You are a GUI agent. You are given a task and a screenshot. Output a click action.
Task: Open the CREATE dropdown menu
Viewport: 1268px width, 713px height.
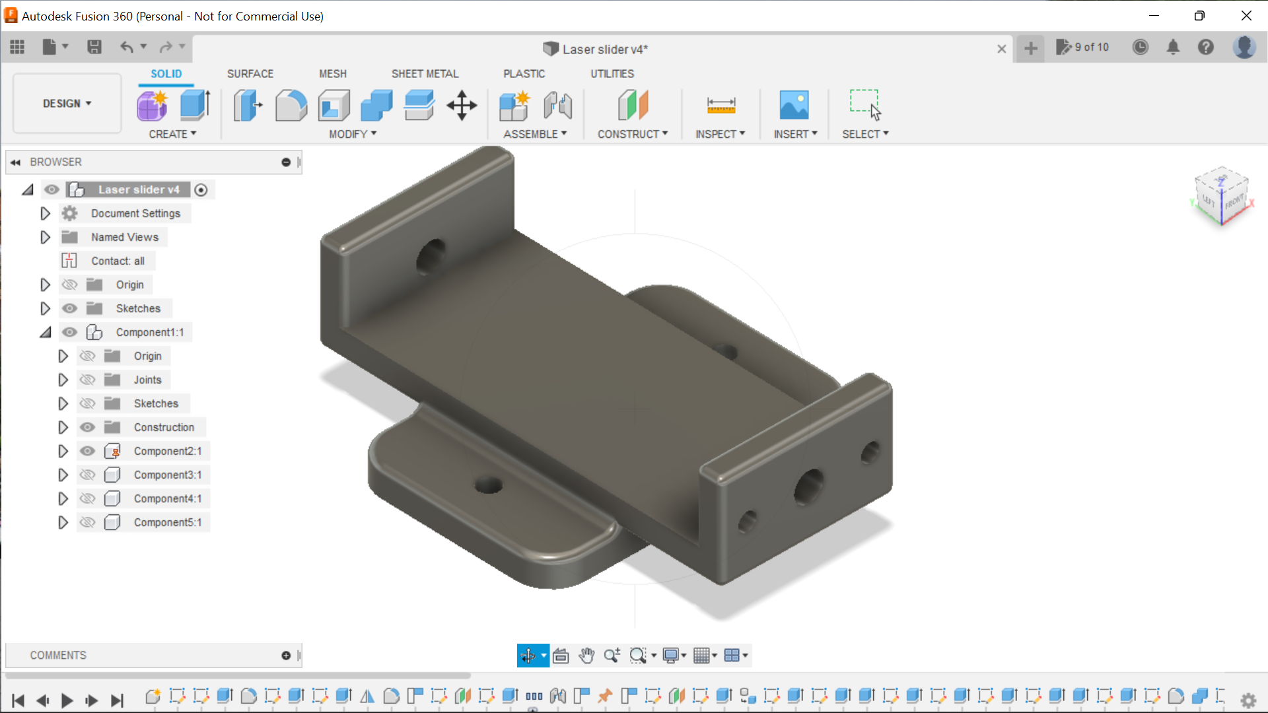[172, 134]
